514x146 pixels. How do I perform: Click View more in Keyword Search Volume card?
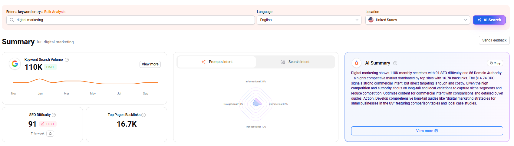pyautogui.click(x=150, y=64)
